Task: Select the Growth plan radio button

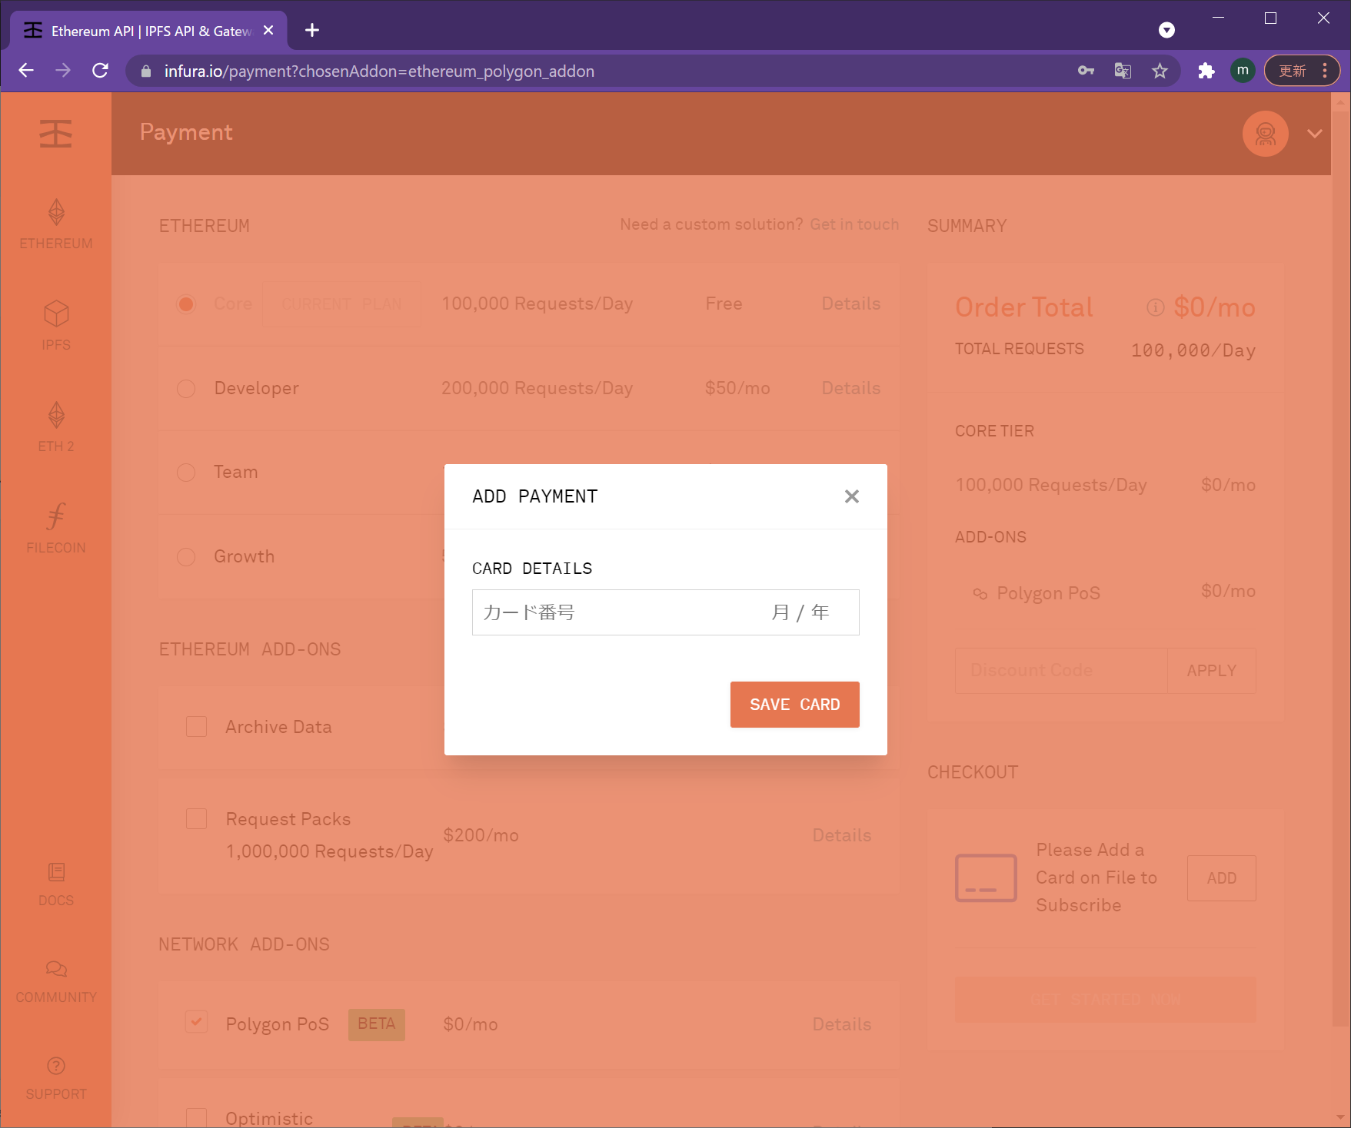Action: coord(186,557)
